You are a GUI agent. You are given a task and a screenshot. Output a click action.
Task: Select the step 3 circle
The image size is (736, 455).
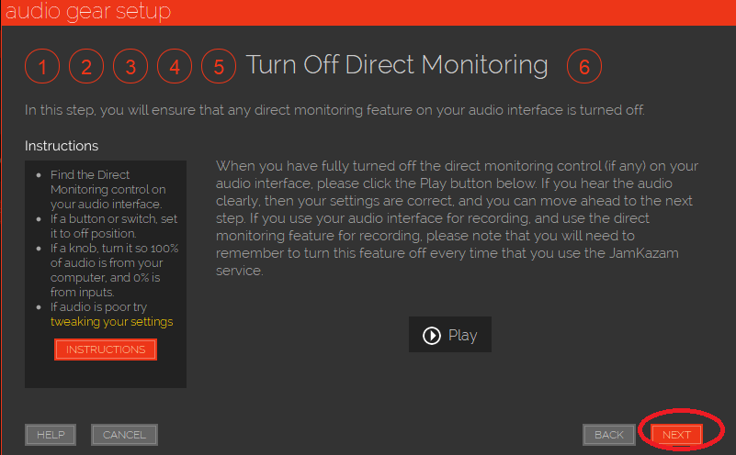click(130, 67)
